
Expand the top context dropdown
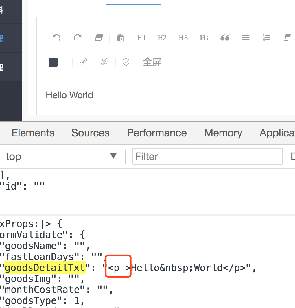(61, 157)
